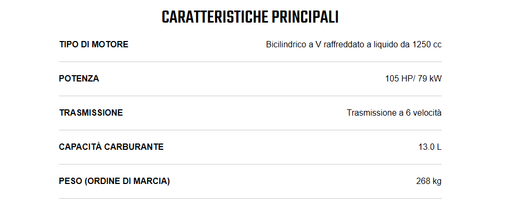
Task: Click the 268 kg weight value
Action: (x=429, y=181)
